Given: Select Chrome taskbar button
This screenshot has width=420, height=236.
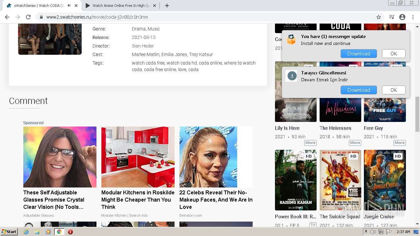Looking at the screenshot, I should [59, 232].
